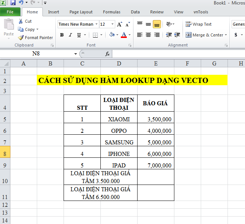
Task: Click the Font Color red A icon
Action: pyautogui.click(x=124, y=35)
